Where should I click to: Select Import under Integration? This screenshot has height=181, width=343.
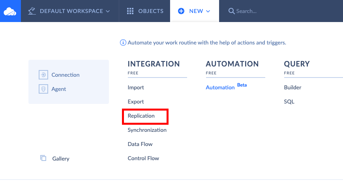[136, 87]
